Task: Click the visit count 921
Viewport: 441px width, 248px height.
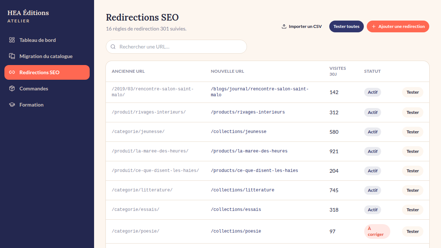Action: (x=334, y=151)
